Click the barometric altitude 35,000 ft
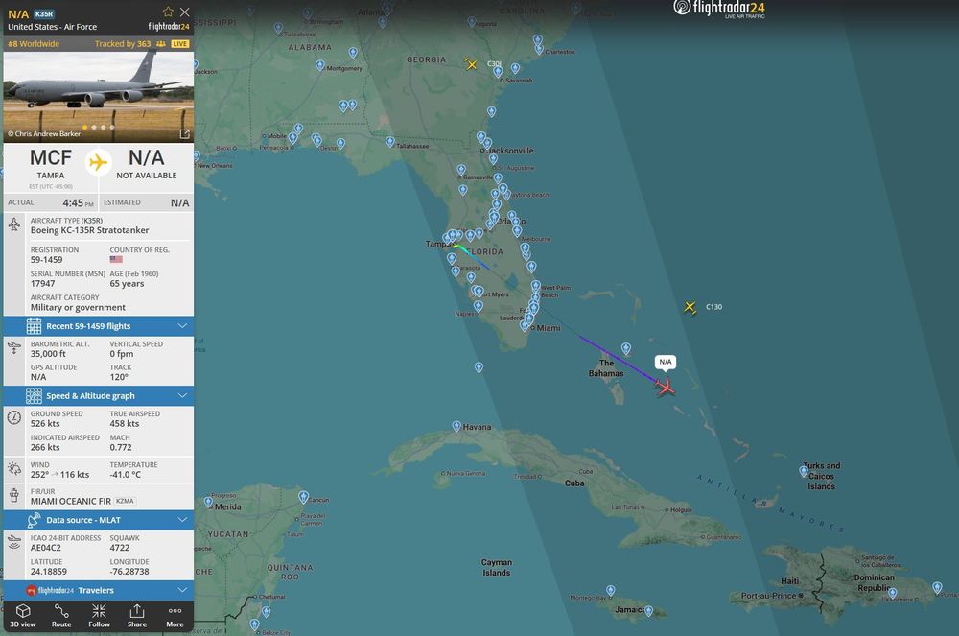Viewport: 959px width, 636px height. pos(48,354)
